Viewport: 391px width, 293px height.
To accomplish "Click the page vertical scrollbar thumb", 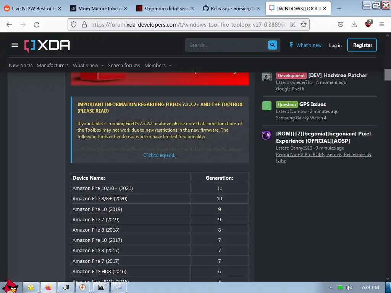I will tap(388, 74).
